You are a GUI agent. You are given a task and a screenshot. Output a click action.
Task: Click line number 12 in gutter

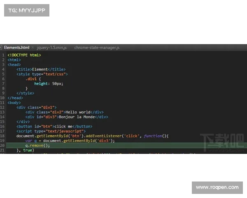(2, 107)
